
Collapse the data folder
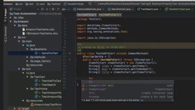coord(15,26)
